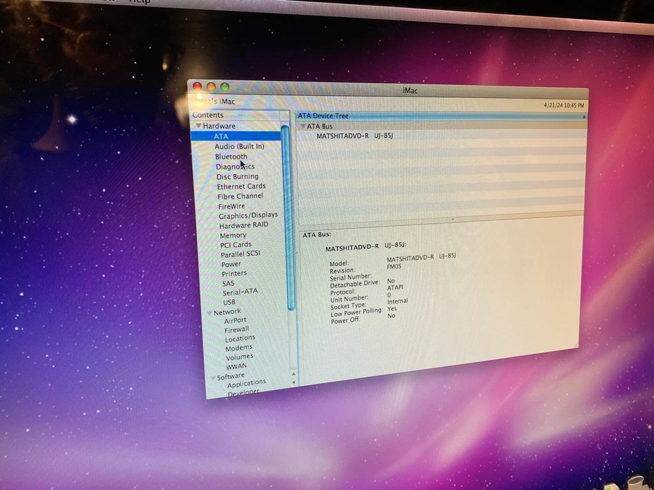Select Graphics/Displays in the sidebar
This screenshot has height=490, width=654.
click(x=248, y=215)
